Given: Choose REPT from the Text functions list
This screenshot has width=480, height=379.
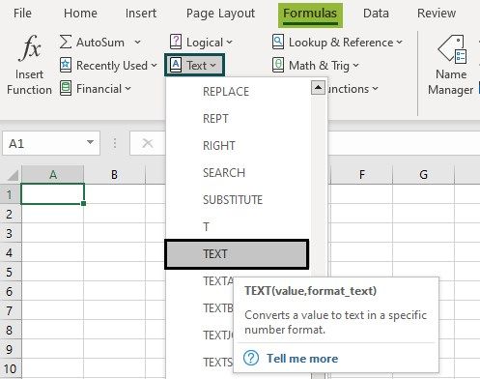Looking at the screenshot, I should tap(239, 119).
